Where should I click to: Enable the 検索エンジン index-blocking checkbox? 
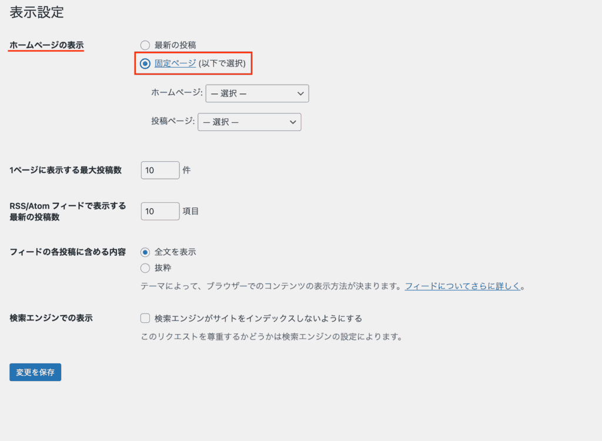(145, 318)
